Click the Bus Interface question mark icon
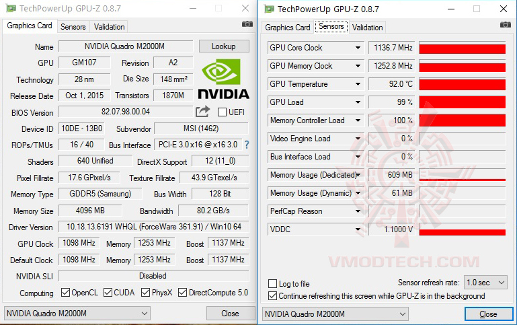 click(247, 145)
